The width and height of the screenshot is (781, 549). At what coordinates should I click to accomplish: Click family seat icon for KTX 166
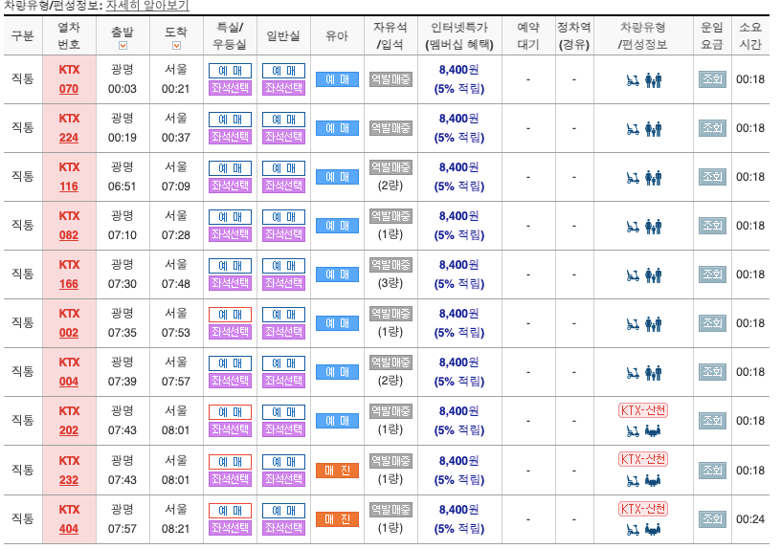point(654,275)
